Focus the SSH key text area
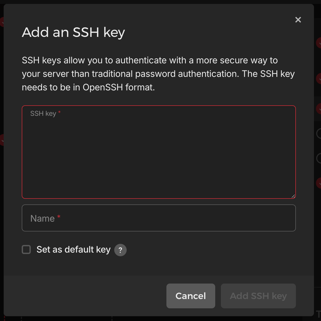 (x=159, y=151)
